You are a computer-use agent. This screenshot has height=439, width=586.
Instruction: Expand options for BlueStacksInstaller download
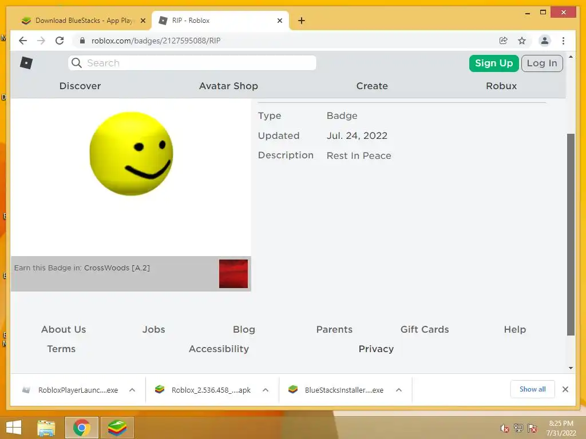(399, 390)
